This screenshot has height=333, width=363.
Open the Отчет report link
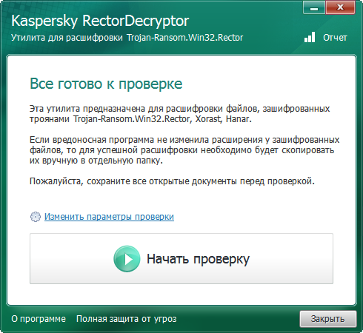335,38
